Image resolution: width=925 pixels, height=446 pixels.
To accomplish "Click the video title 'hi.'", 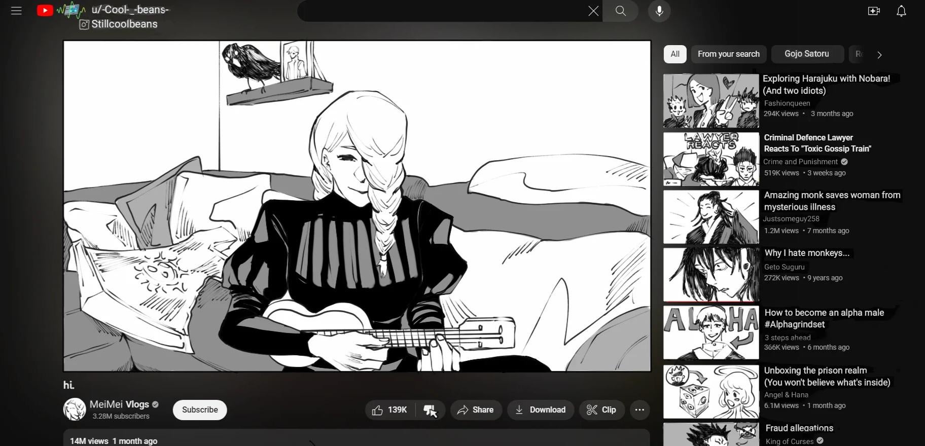I will [68, 385].
